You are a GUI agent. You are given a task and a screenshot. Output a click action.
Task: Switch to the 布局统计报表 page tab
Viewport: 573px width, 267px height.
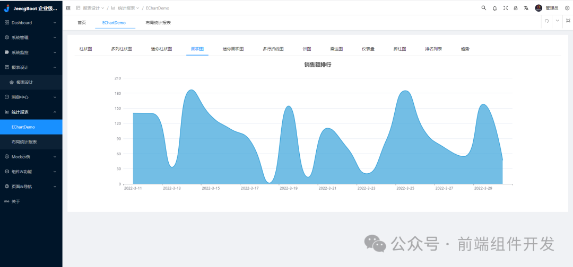click(x=158, y=23)
